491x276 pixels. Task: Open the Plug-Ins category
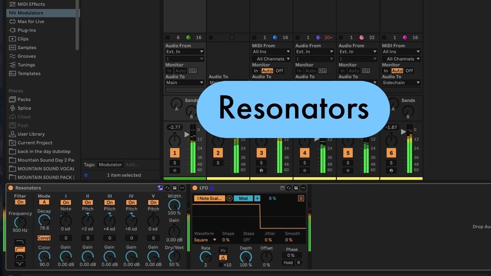tap(26, 30)
